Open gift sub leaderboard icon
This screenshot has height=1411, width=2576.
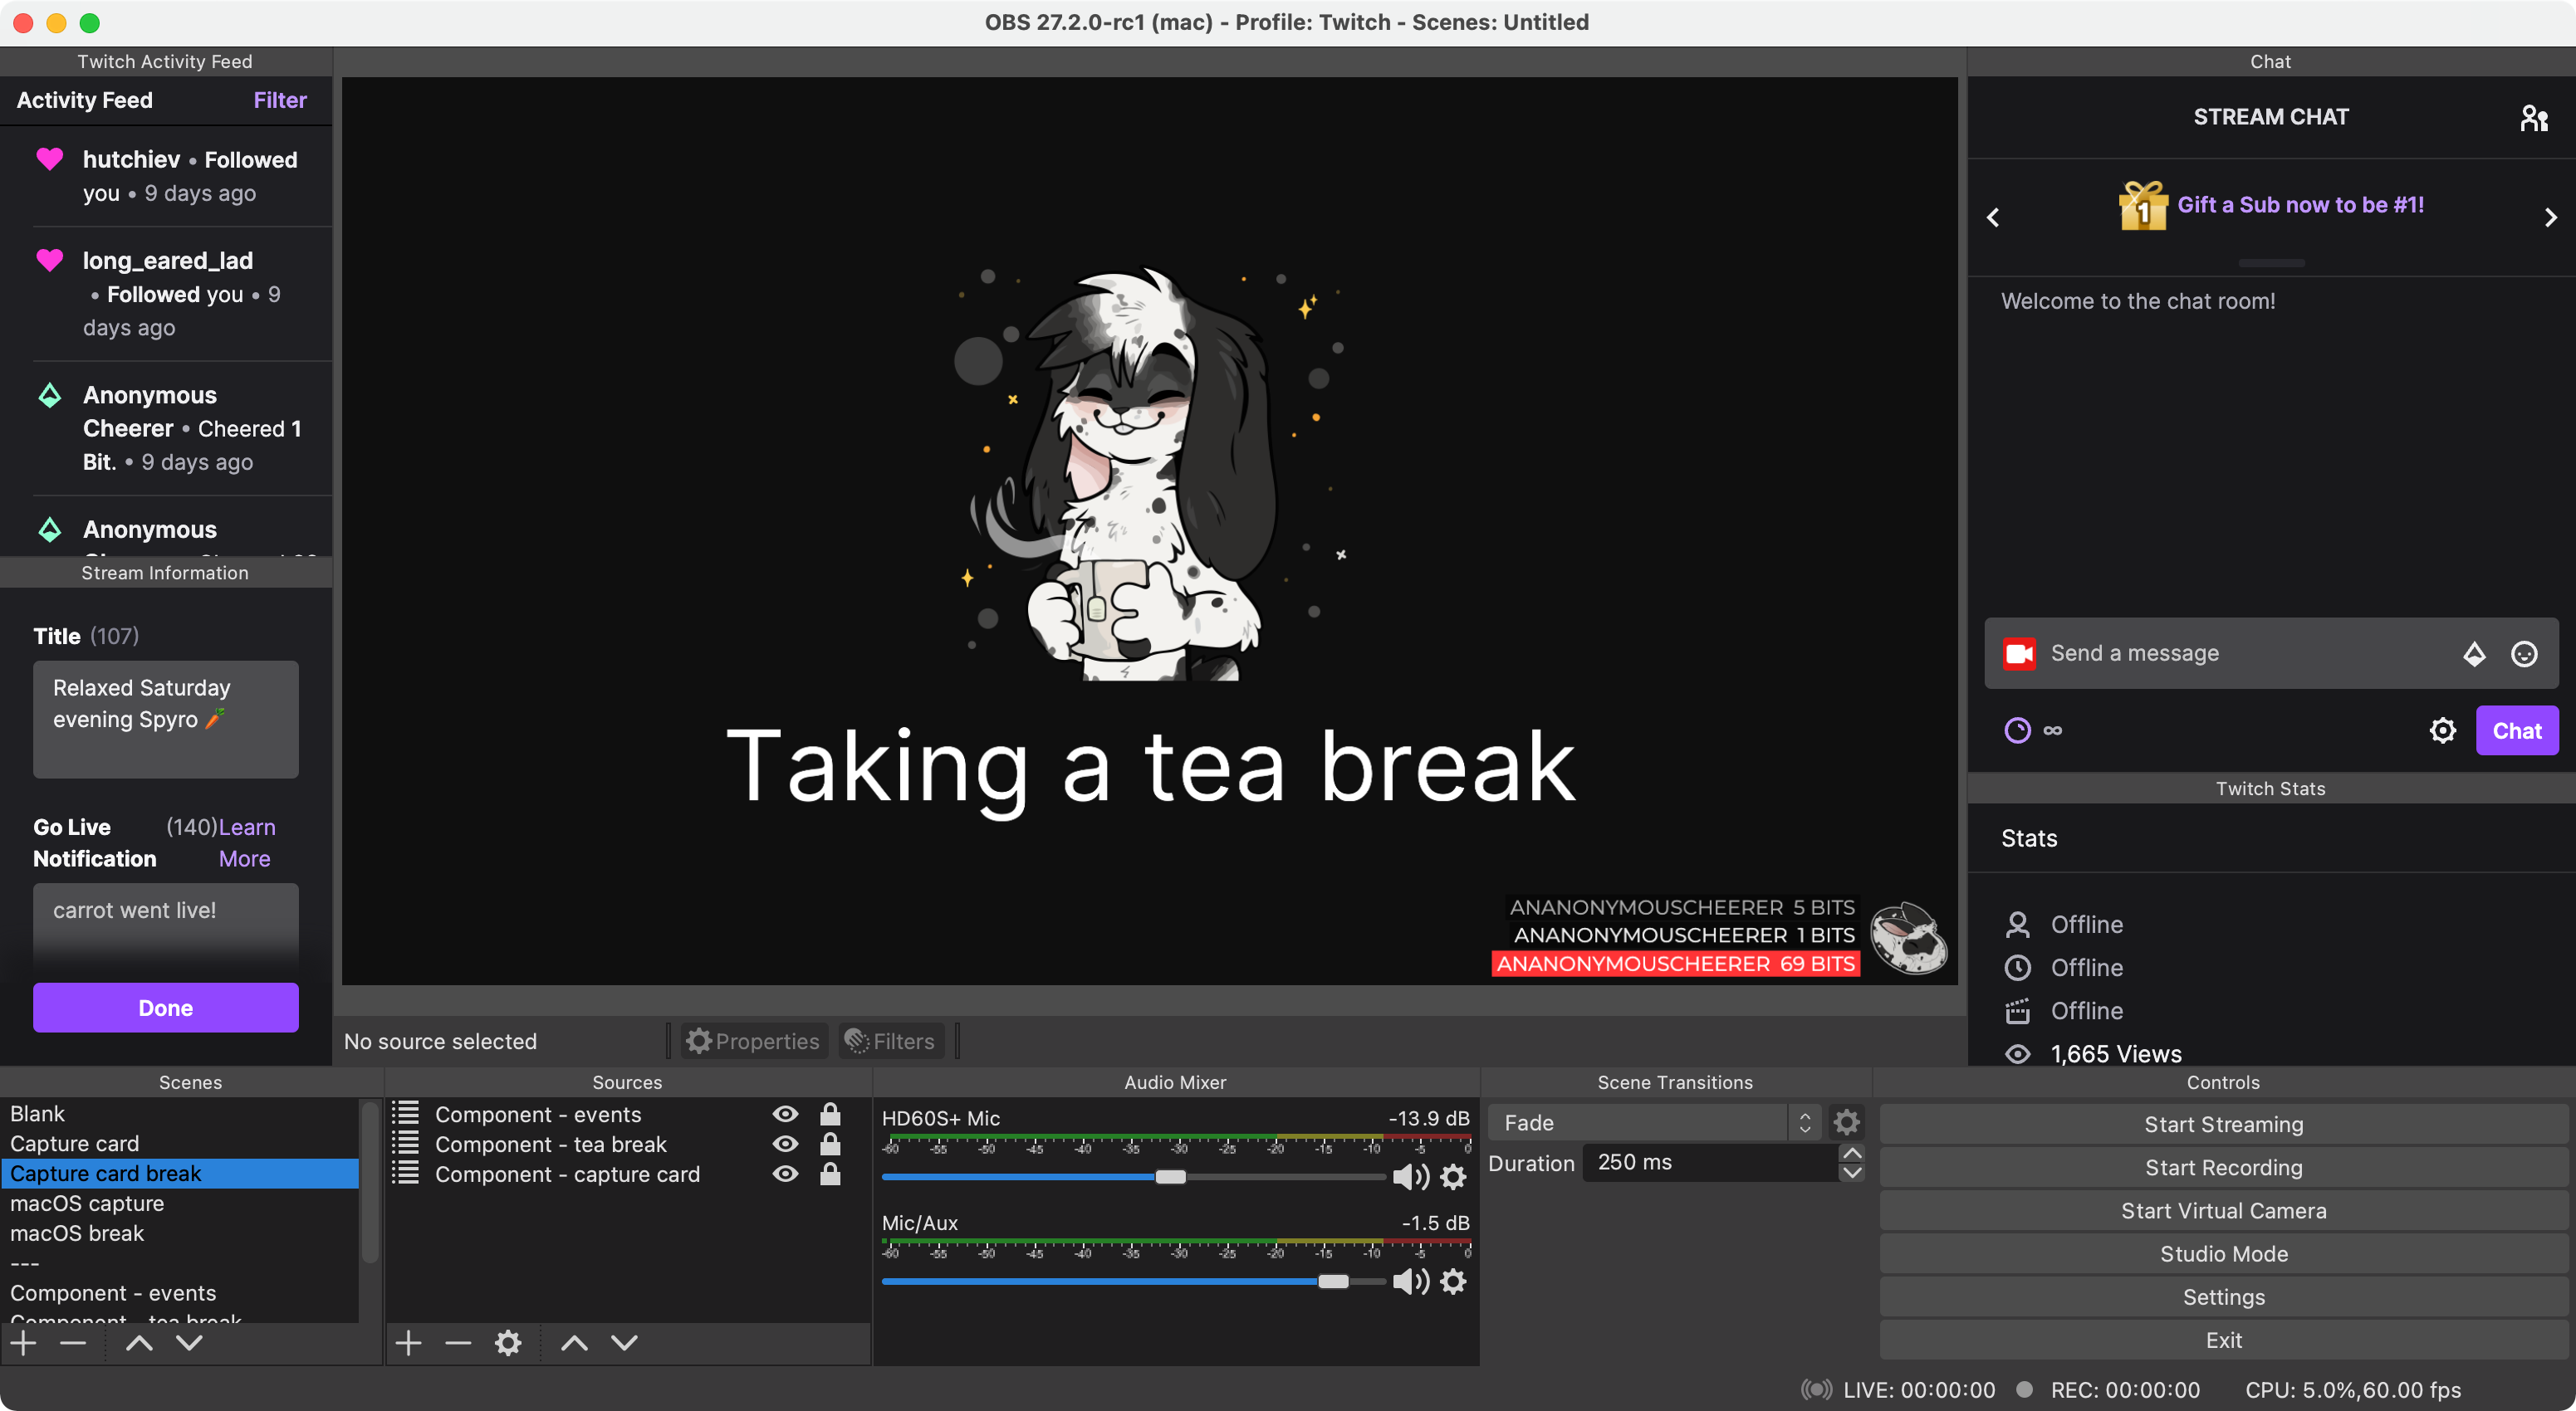(2142, 206)
